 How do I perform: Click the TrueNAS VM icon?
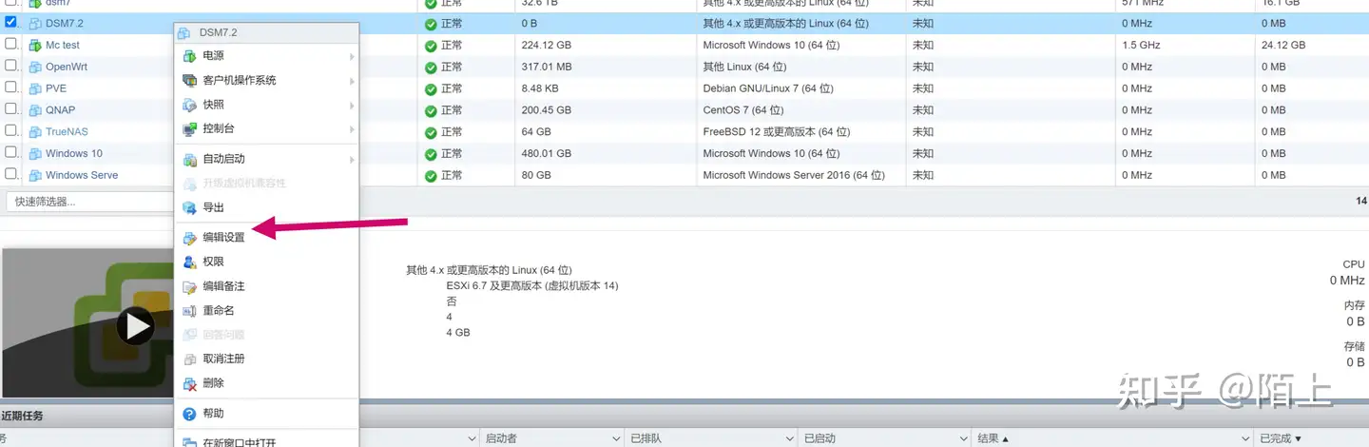35,131
